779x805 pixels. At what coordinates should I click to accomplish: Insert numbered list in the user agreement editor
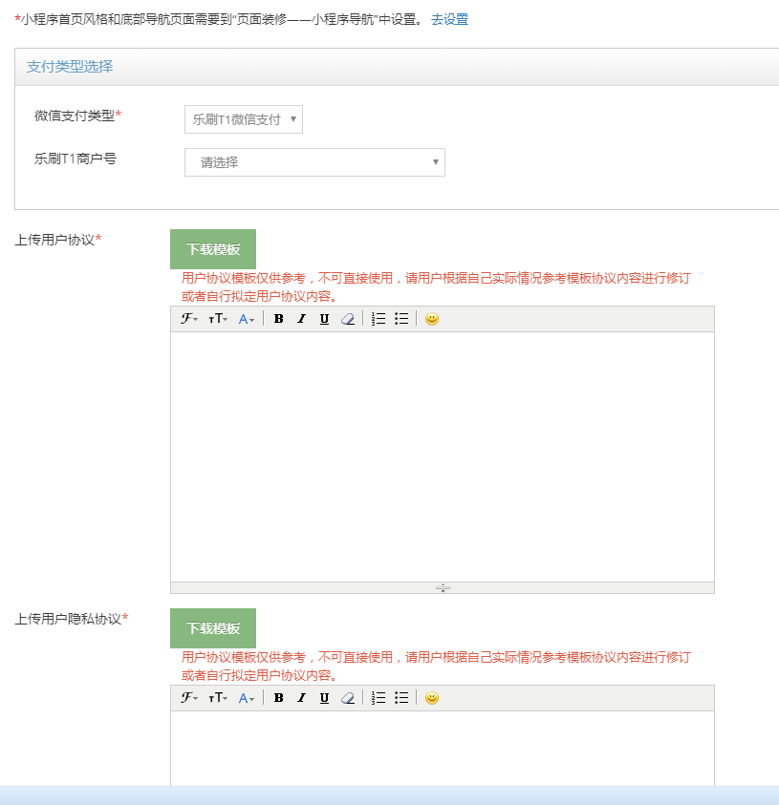tap(379, 319)
